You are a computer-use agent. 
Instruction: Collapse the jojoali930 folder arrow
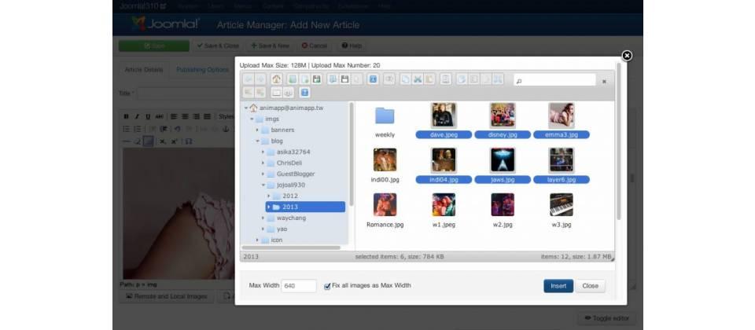coord(263,185)
